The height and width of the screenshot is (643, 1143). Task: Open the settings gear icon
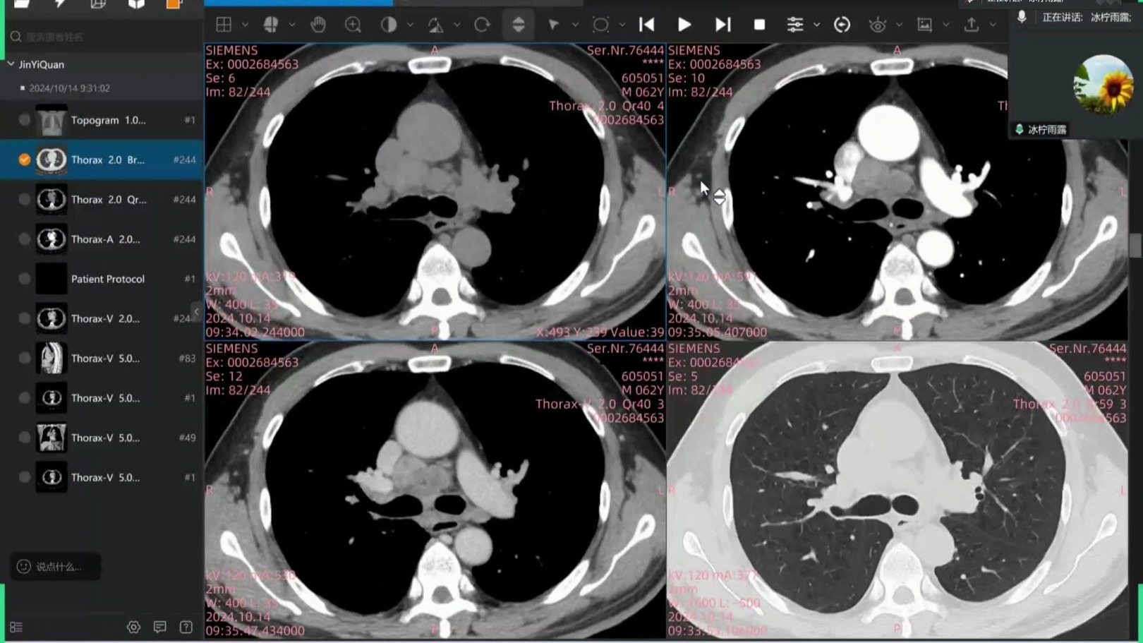pyautogui.click(x=133, y=627)
